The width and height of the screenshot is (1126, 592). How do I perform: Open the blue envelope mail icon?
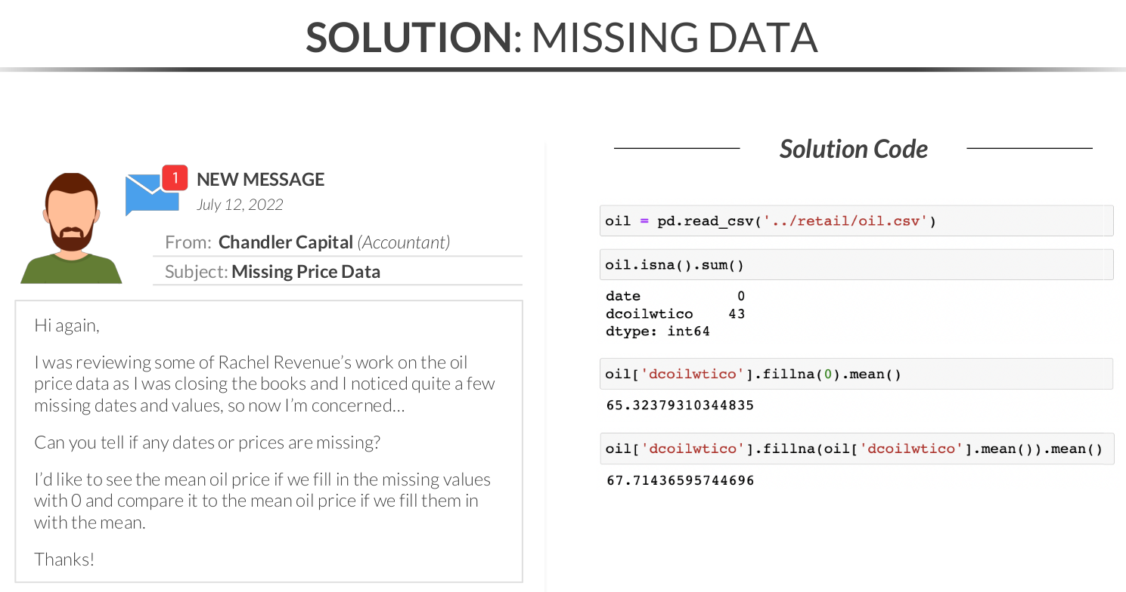148,195
